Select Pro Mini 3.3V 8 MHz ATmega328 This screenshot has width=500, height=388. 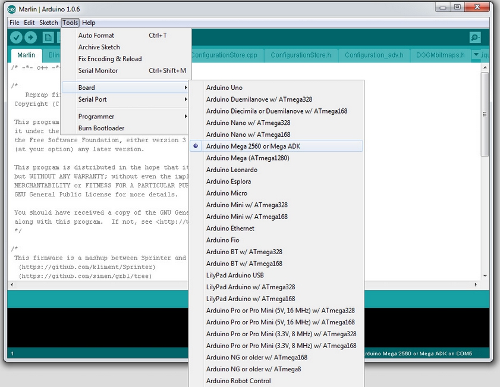(276, 334)
